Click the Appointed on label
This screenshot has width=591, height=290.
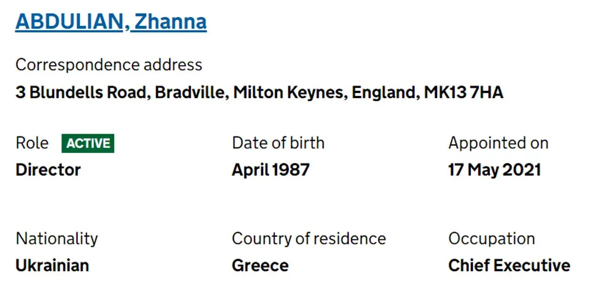coord(498,143)
